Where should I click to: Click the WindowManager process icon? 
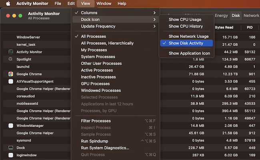(x=11, y=126)
